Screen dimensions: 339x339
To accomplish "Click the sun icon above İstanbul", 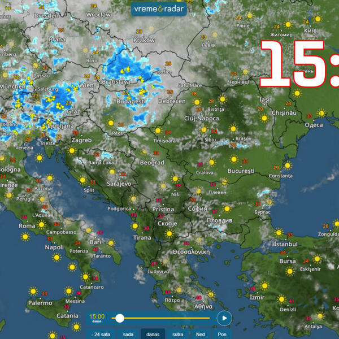I will click(x=277, y=232).
